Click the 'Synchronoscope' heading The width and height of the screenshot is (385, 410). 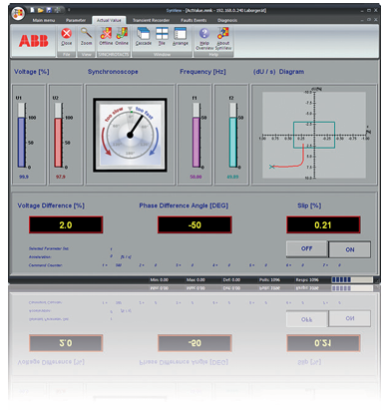point(113,72)
